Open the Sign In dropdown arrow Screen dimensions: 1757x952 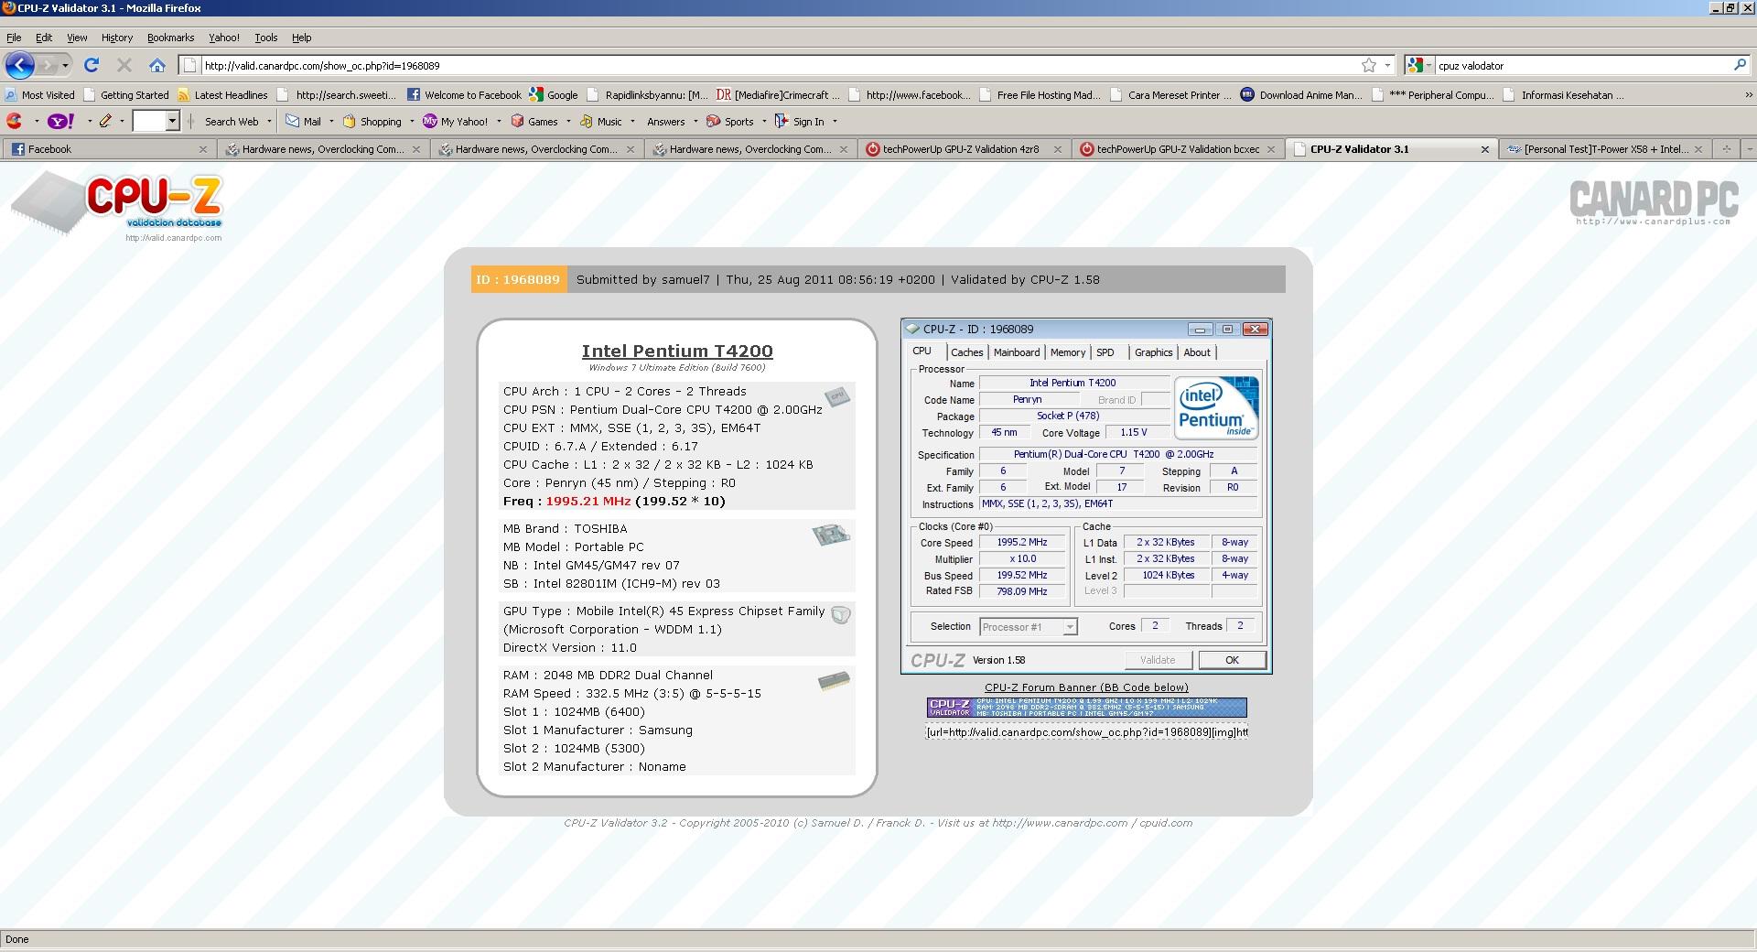pyautogui.click(x=835, y=121)
